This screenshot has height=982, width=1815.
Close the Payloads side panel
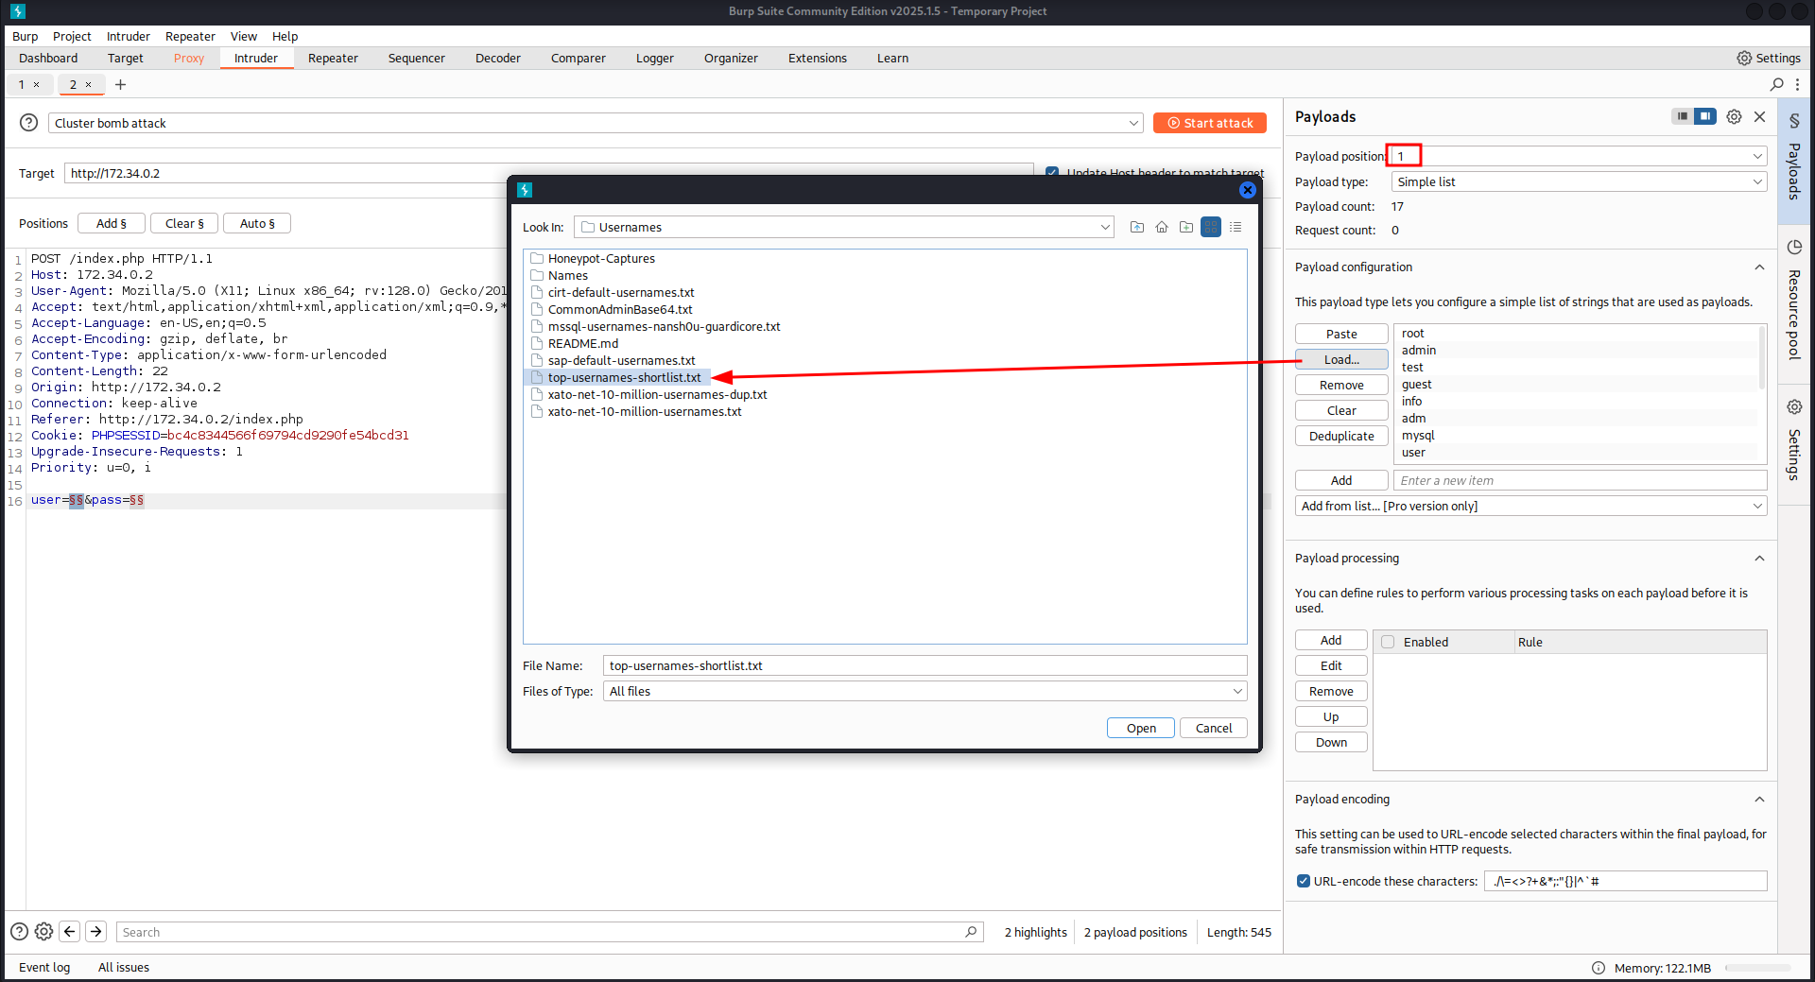1759,116
